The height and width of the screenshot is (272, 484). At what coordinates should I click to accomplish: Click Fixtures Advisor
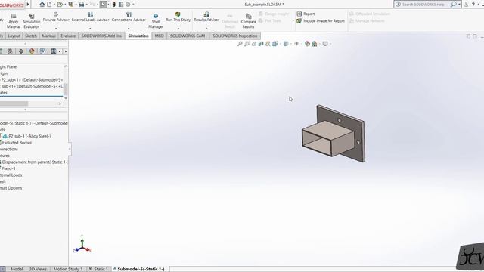(56, 17)
